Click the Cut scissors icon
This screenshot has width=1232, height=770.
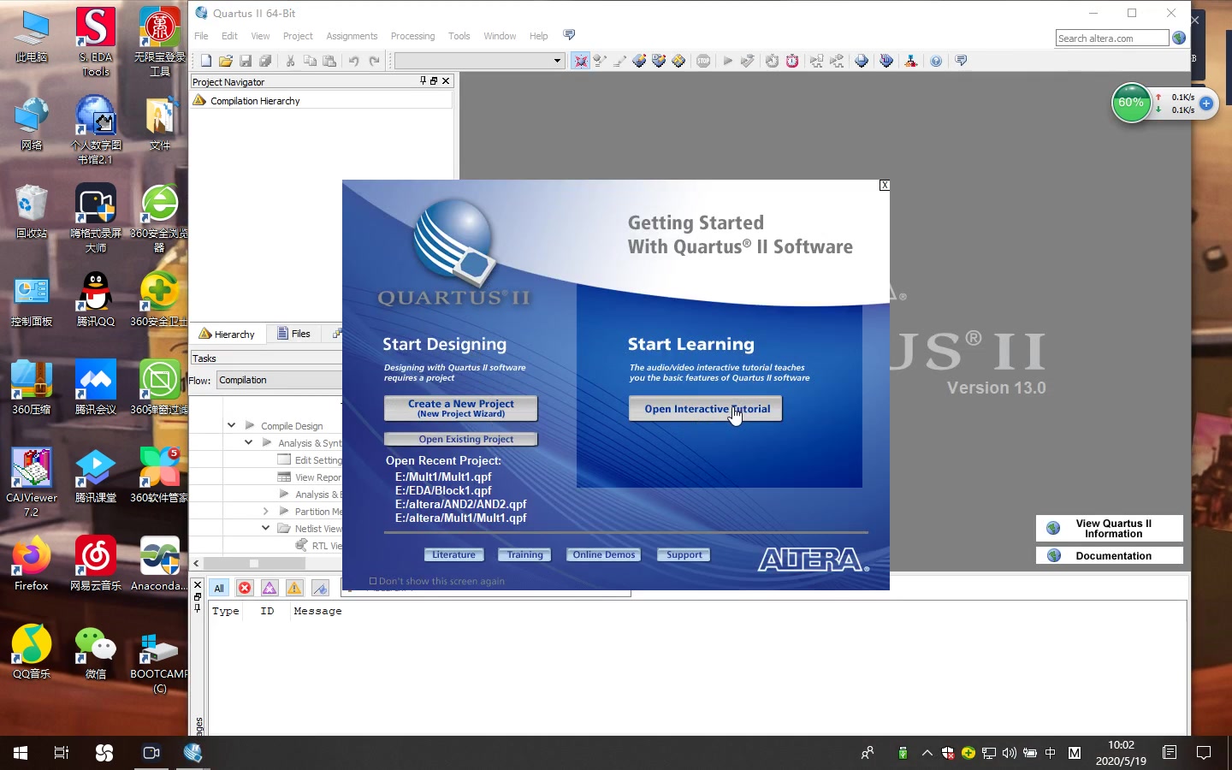click(x=290, y=61)
